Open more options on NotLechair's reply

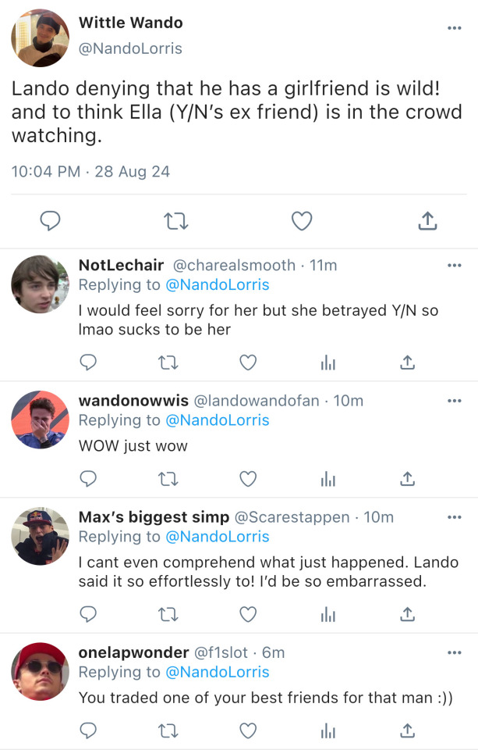click(x=455, y=266)
